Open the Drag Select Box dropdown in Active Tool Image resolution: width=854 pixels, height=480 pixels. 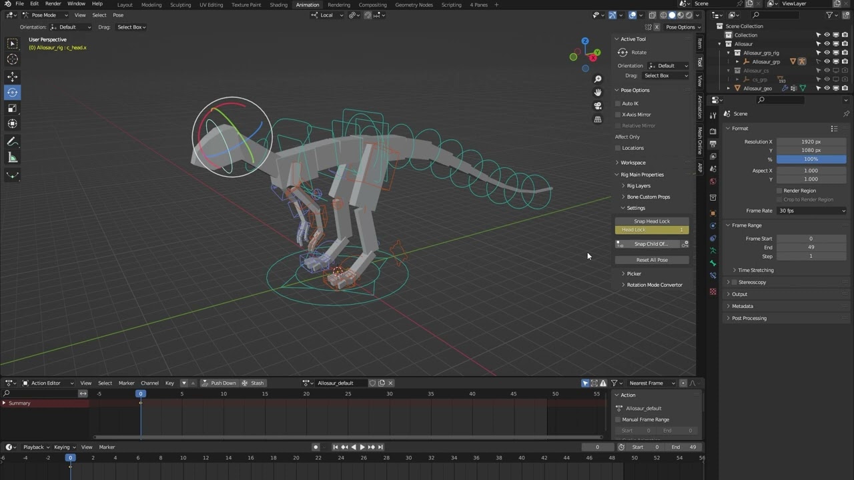666,76
